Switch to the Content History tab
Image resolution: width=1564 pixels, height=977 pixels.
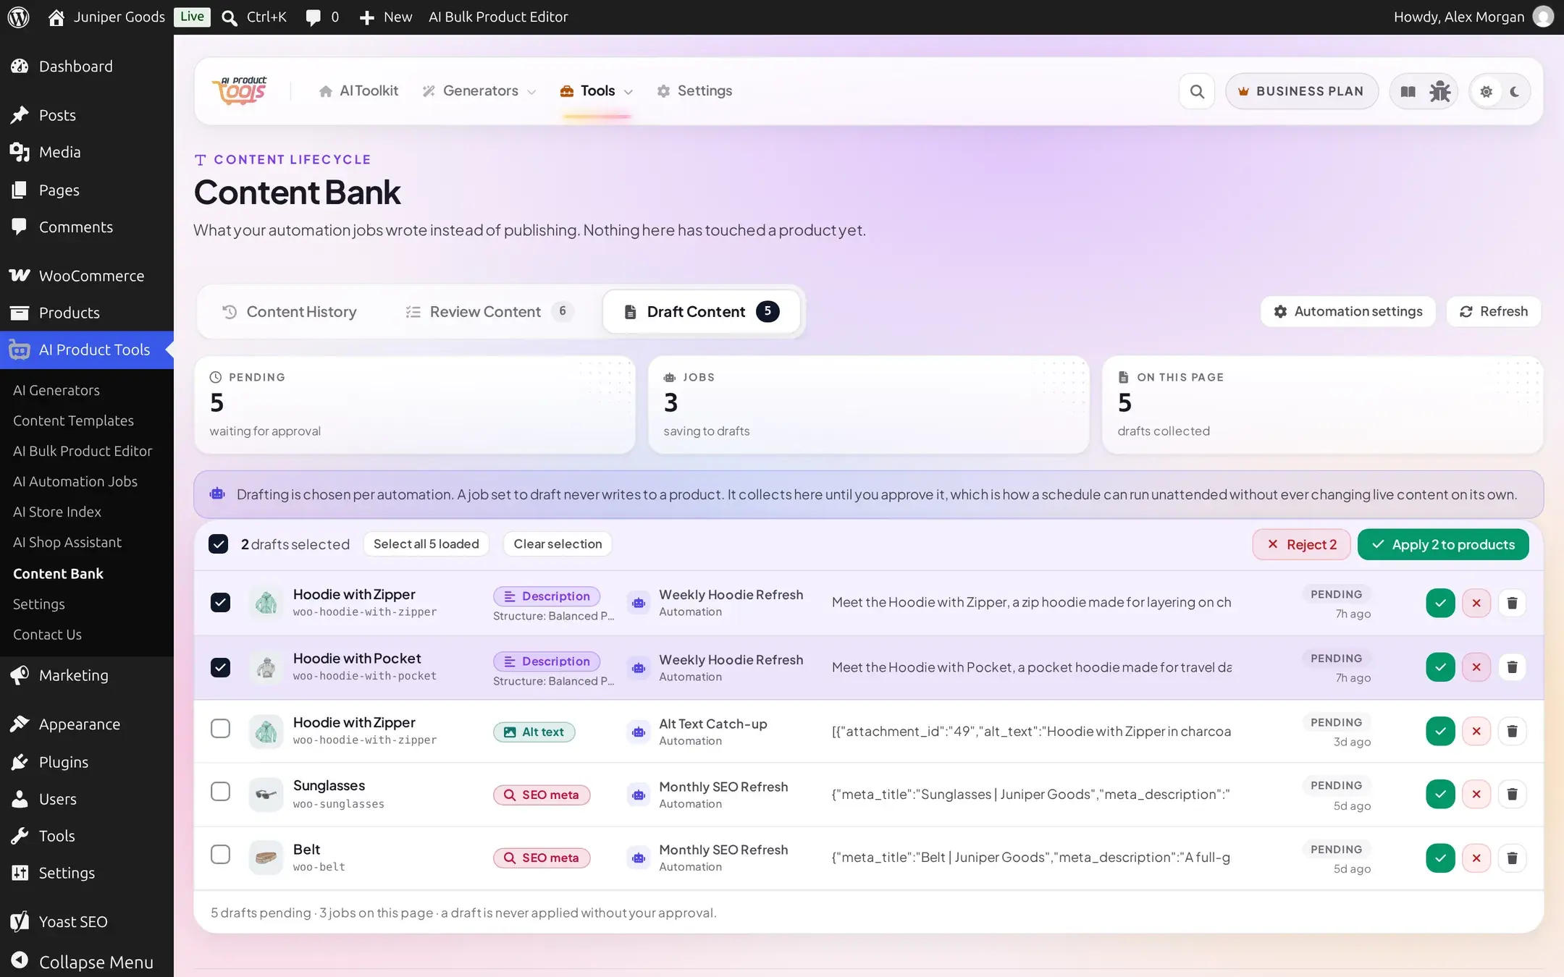point(290,312)
